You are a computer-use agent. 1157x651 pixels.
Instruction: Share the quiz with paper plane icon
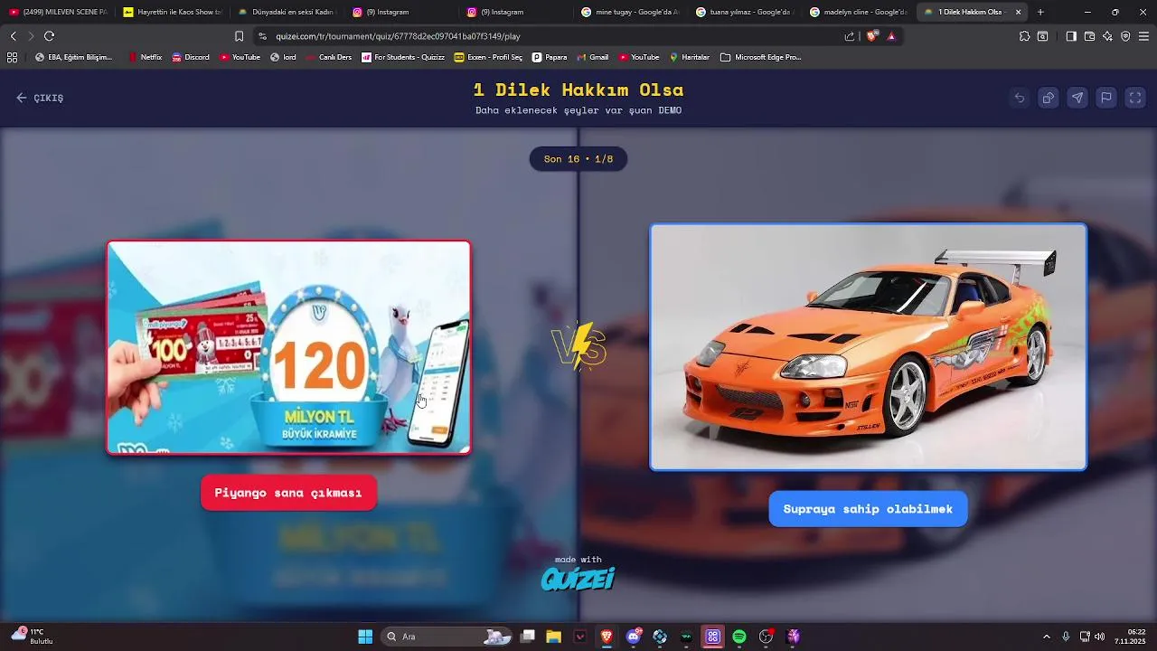[x=1077, y=98]
